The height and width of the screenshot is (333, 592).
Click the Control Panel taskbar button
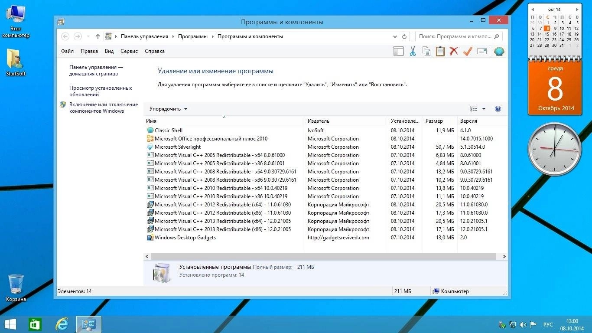pyautogui.click(x=89, y=324)
